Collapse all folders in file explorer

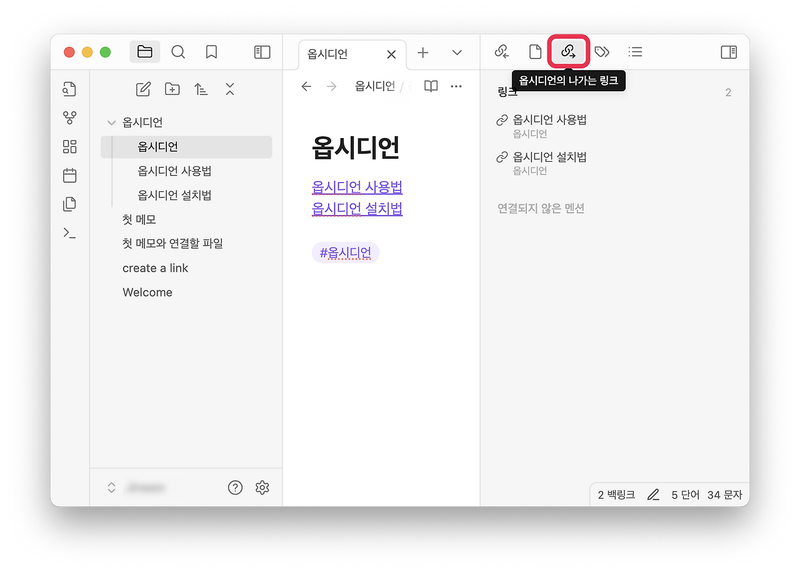pos(230,89)
